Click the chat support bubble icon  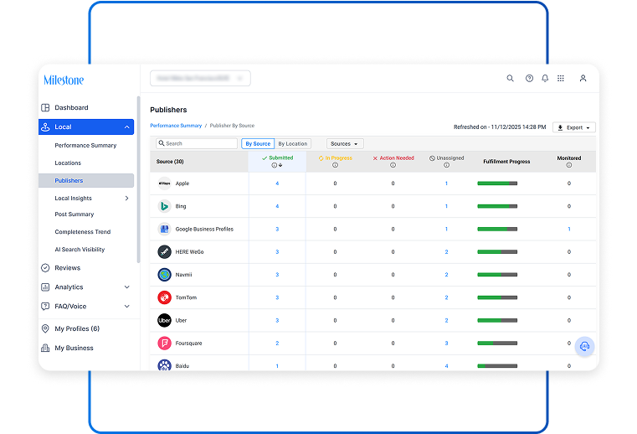pyautogui.click(x=584, y=346)
